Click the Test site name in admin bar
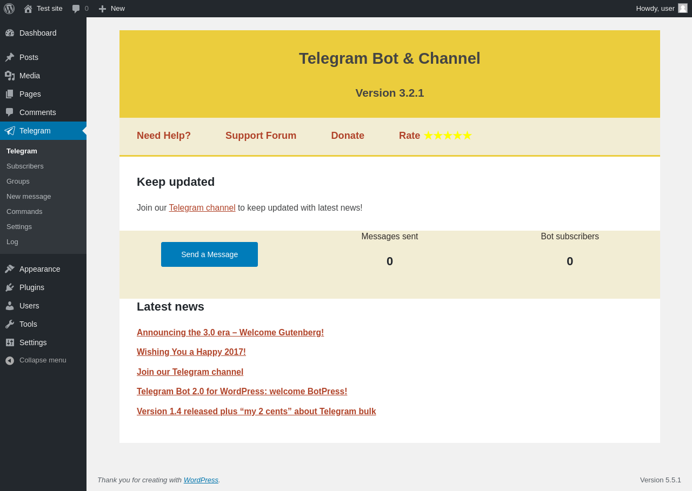This screenshot has width=692, height=491. pos(50,9)
